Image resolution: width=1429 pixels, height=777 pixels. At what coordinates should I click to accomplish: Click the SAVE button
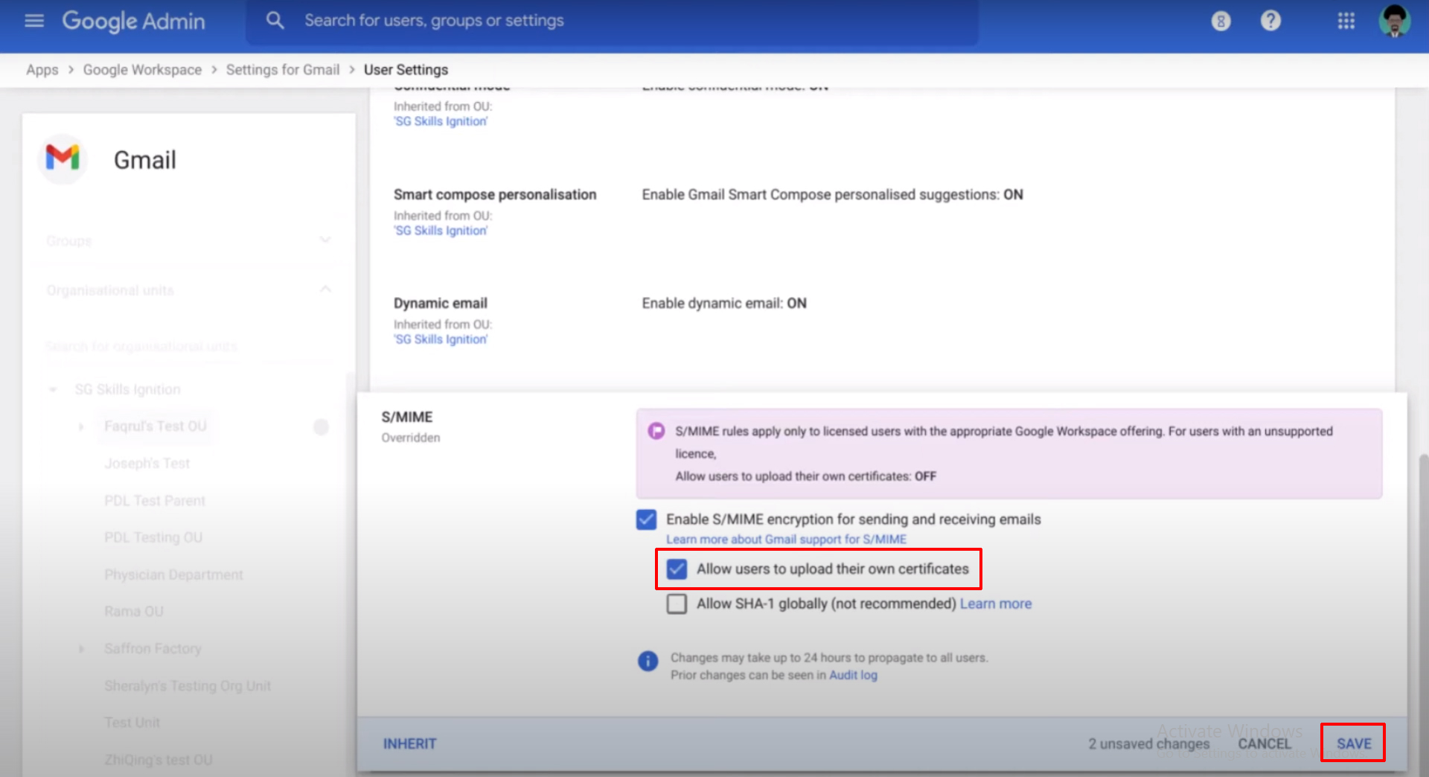[x=1353, y=743]
